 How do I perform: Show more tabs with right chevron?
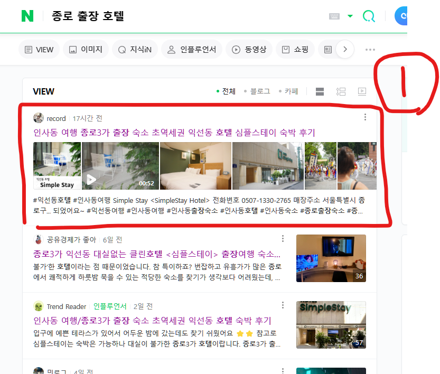point(345,49)
